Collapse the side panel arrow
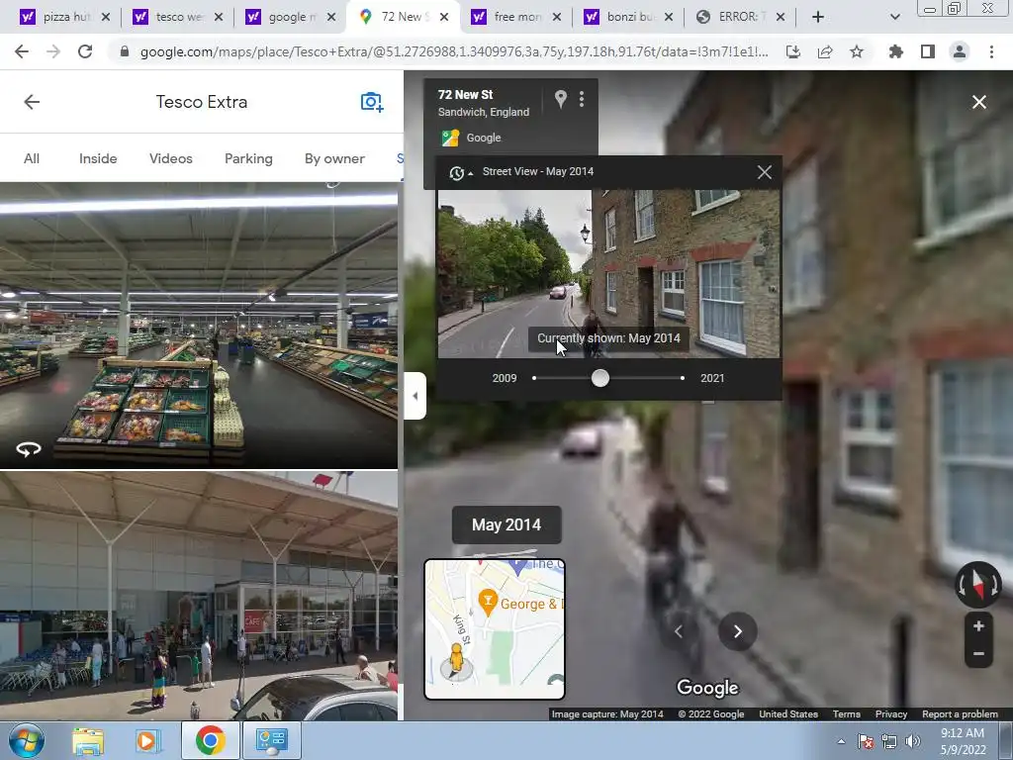Viewport: 1013px width, 760px height. click(x=414, y=396)
